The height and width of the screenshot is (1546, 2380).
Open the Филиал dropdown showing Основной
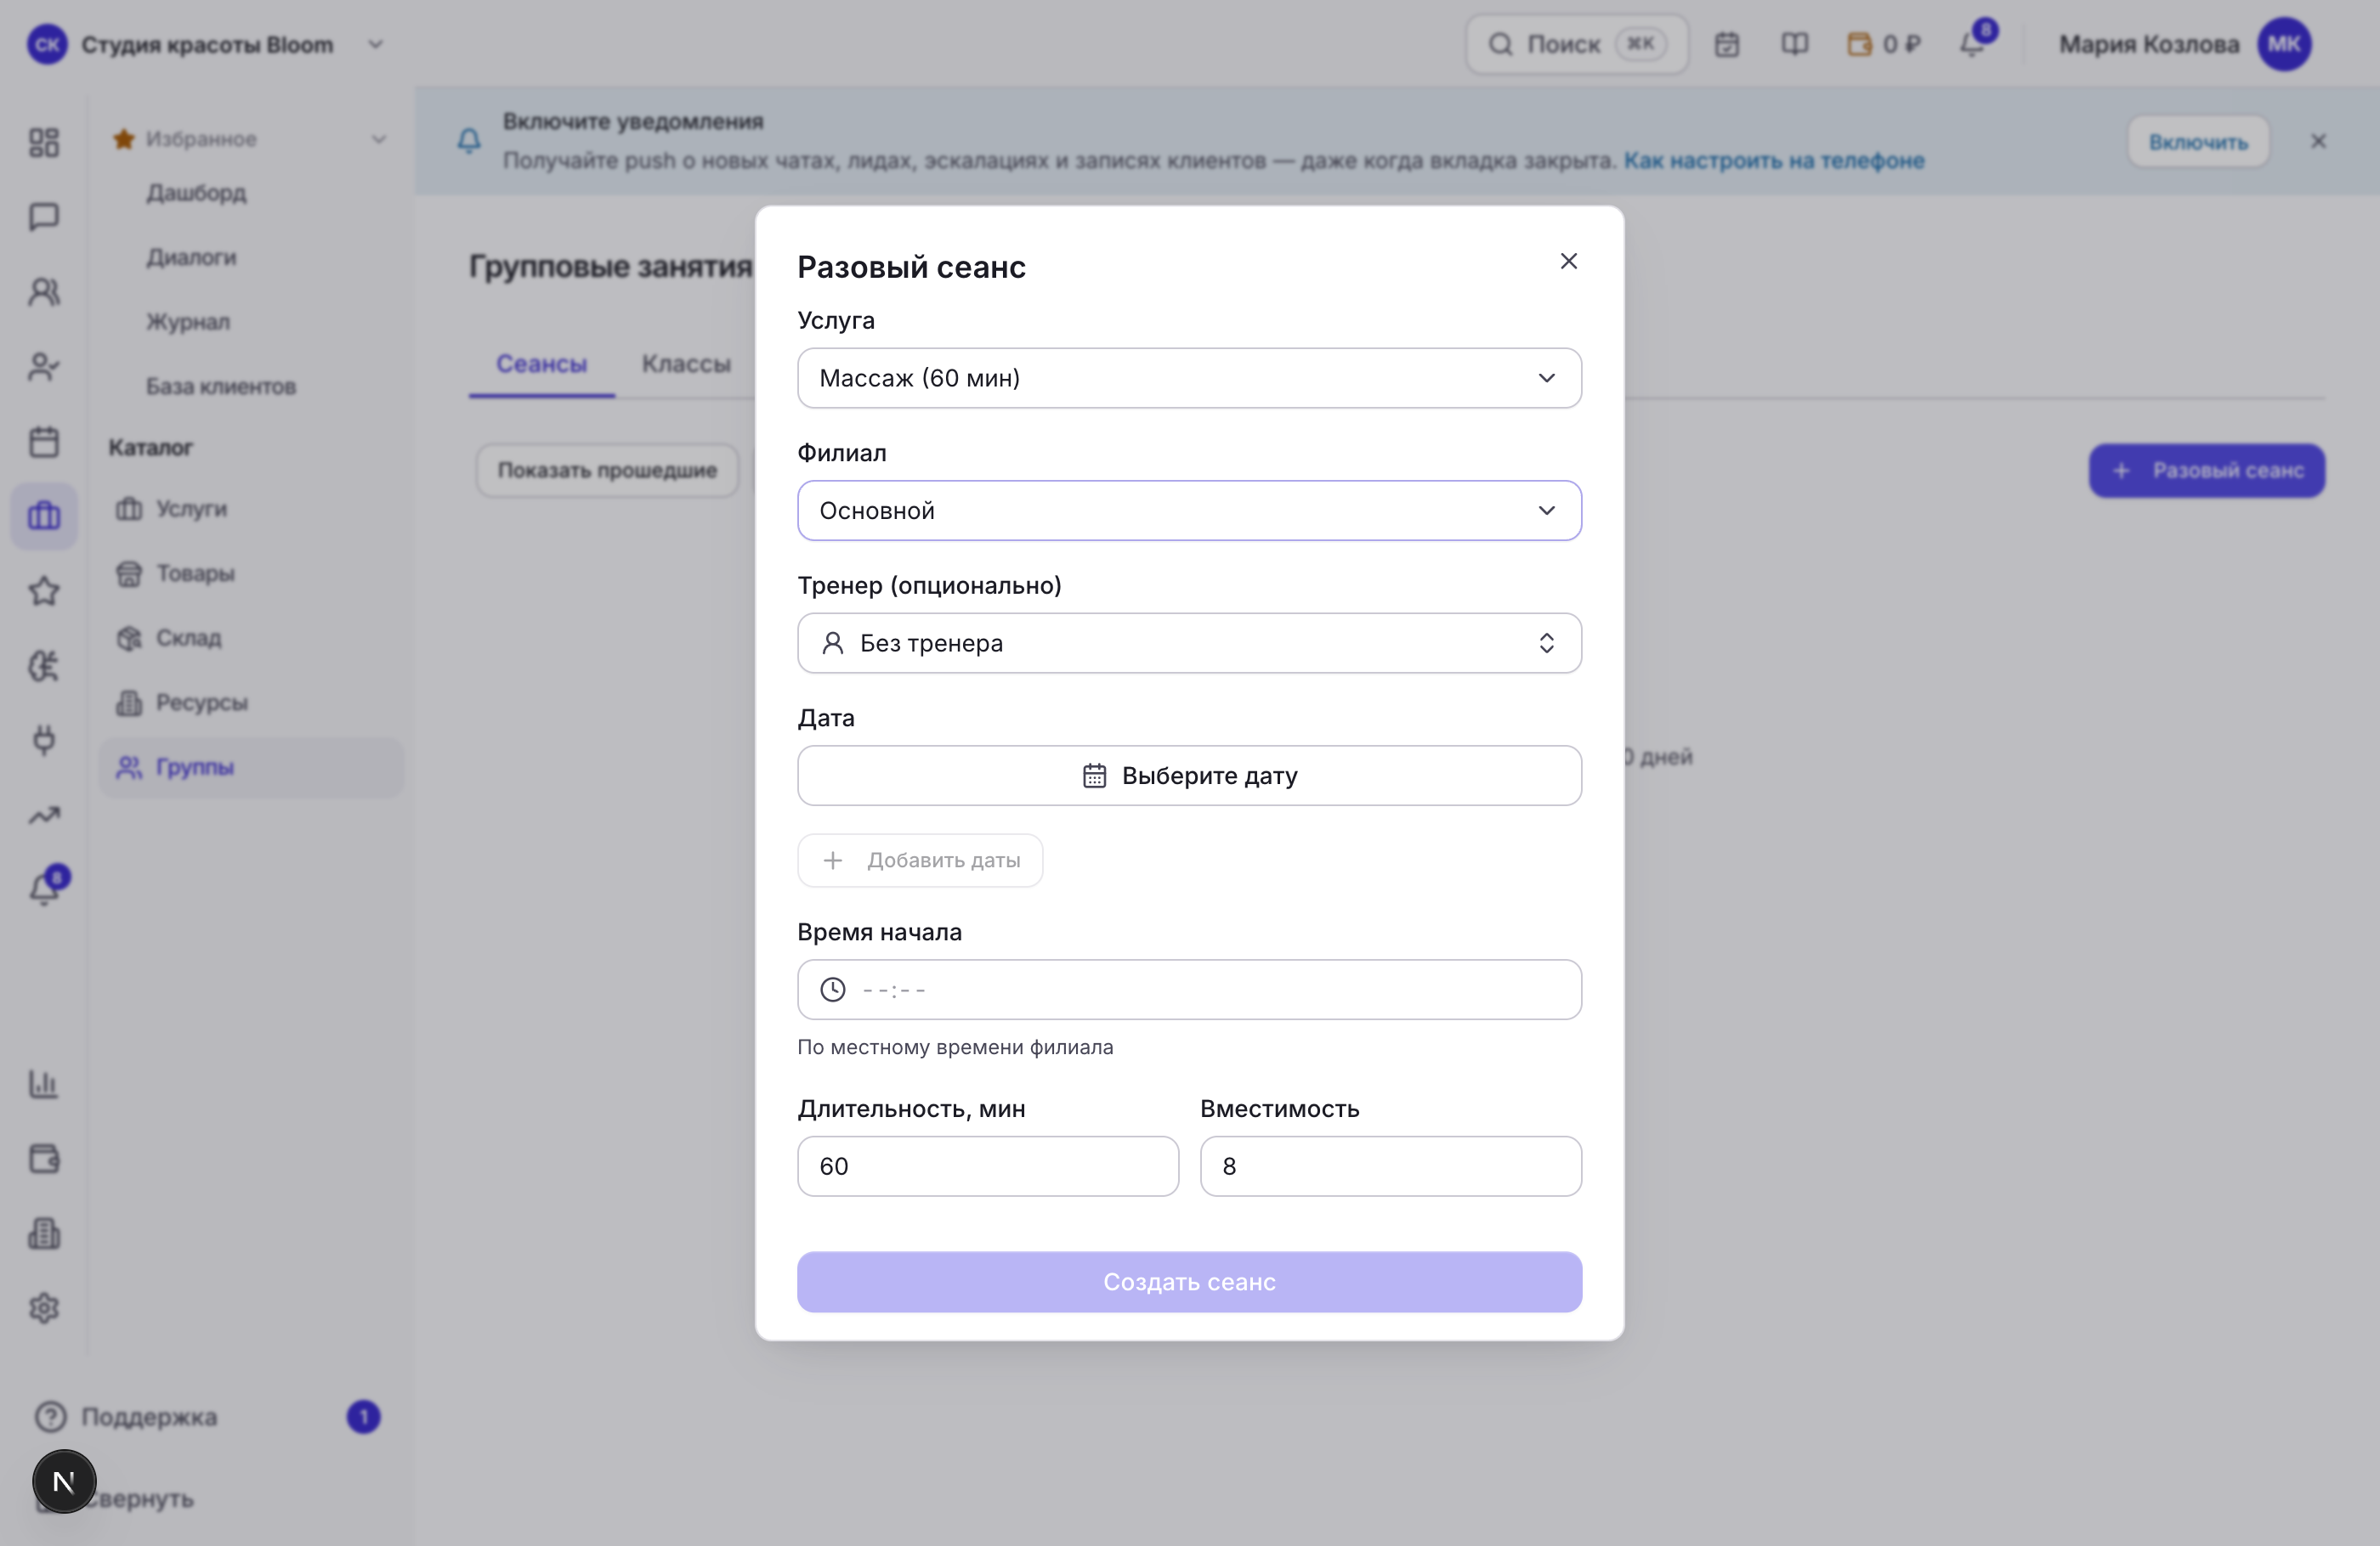pyautogui.click(x=1189, y=511)
